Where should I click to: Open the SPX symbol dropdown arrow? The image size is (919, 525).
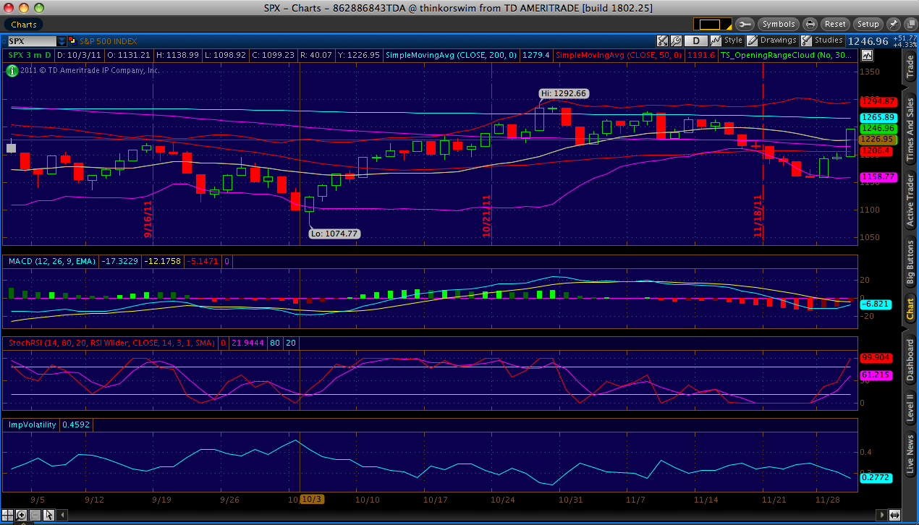click(62, 41)
